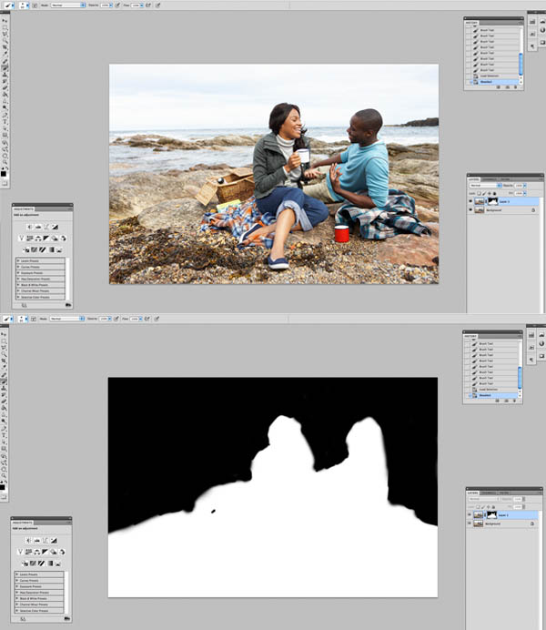Click Brightness/Contrast adjustment icon beside the beach photo
The width and height of the screenshot is (546, 630).
[x=29, y=226]
